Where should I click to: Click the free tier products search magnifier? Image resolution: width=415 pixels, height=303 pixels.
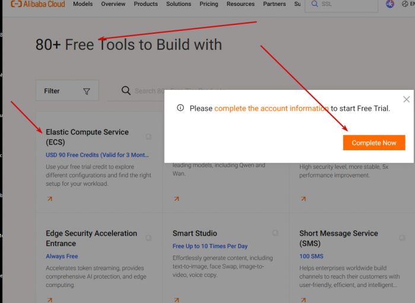coord(126,91)
